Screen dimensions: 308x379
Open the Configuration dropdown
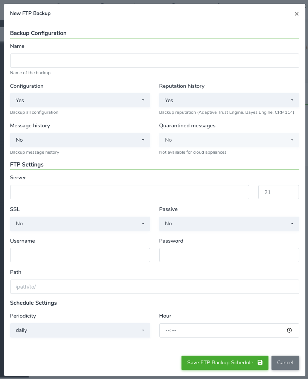point(80,100)
